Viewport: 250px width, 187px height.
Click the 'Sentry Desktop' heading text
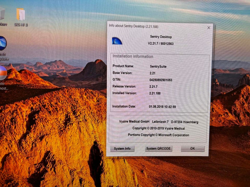point(161,37)
